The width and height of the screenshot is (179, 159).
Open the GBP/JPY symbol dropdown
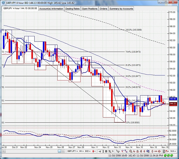pos(72,151)
